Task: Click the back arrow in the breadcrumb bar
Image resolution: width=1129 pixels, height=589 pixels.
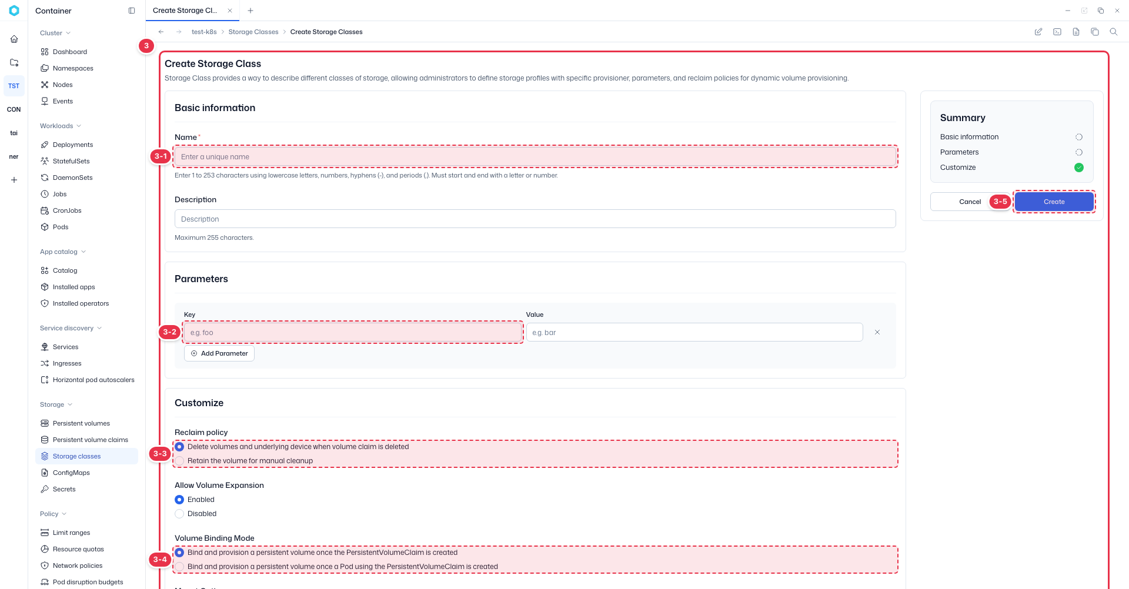Action: pos(161,32)
